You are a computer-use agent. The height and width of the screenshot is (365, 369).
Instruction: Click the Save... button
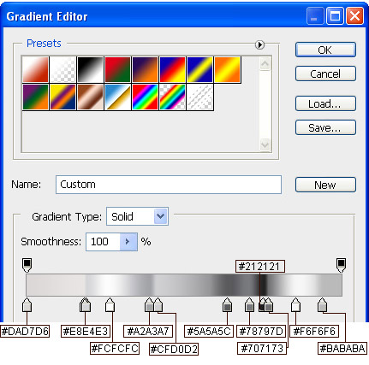tap(325, 127)
